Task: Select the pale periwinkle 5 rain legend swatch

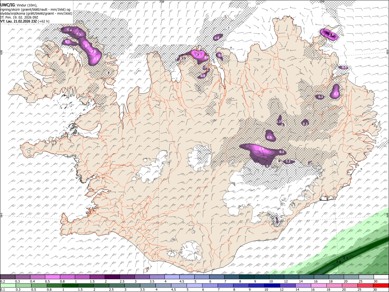Action: point(194,285)
